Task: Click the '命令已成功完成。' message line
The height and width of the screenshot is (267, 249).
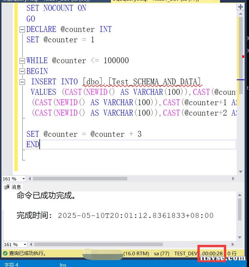Action: click(46, 195)
